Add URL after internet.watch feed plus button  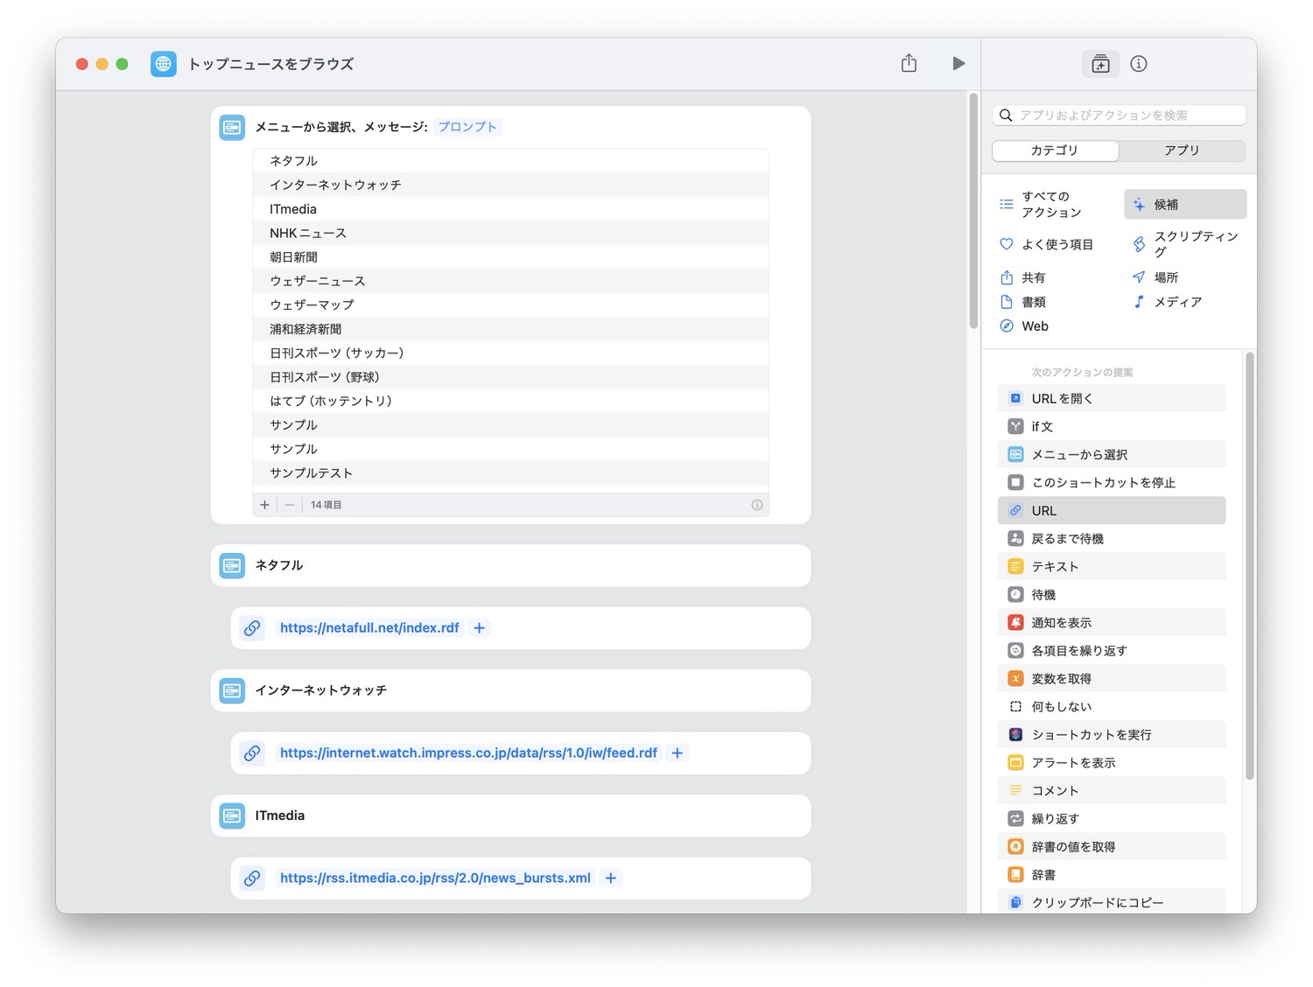click(677, 752)
